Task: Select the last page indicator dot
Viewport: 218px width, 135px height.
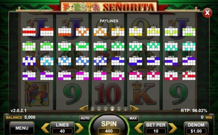Action: 125,109
